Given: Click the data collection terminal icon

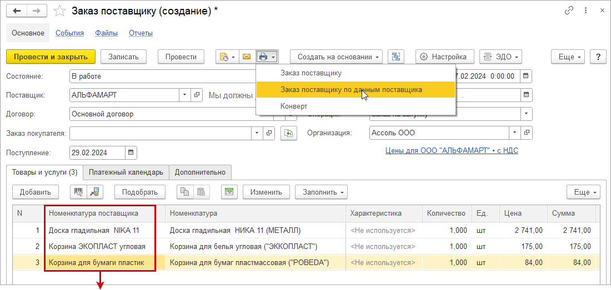Looking at the screenshot, I should click(94, 192).
